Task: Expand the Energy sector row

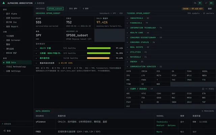Action: click(x=170, y=62)
